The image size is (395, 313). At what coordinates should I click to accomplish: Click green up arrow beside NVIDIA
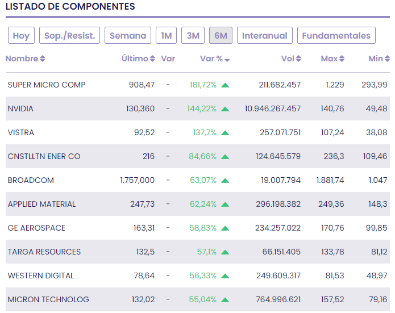[225, 109]
